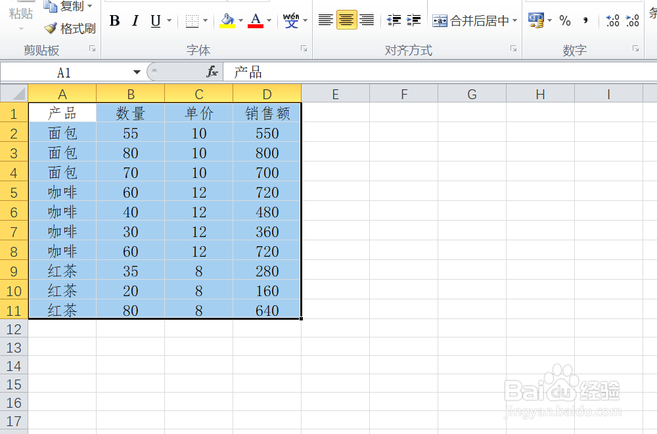The width and height of the screenshot is (657, 434).
Task: Select column D header
Action: (267, 94)
